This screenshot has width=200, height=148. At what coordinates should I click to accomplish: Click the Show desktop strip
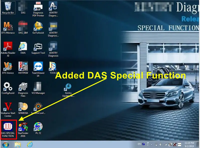click(x=198, y=145)
